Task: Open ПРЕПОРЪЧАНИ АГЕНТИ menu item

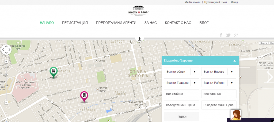Action: coord(116,23)
